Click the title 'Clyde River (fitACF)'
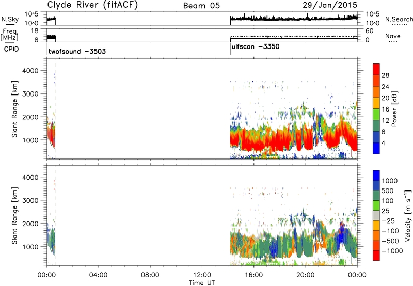 tap(92, 5)
